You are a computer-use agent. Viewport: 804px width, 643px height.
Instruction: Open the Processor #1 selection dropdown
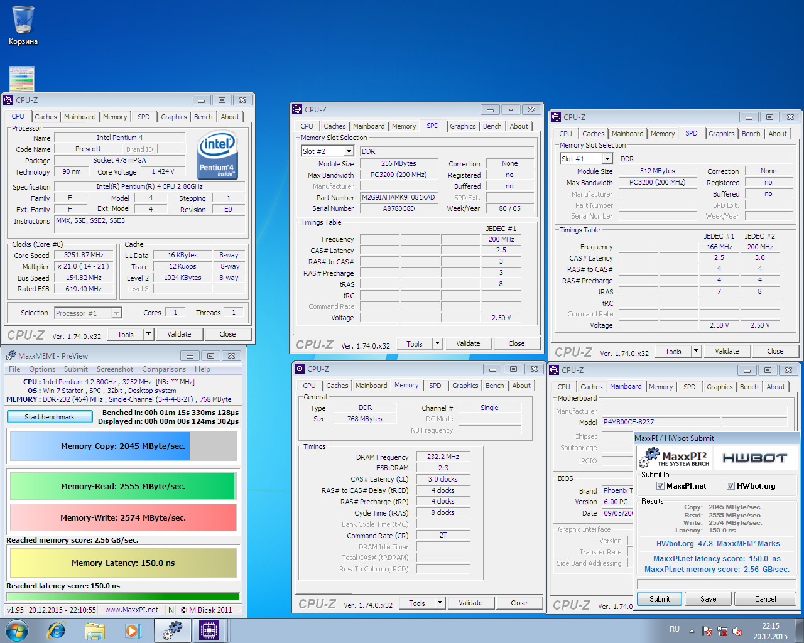click(116, 313)
